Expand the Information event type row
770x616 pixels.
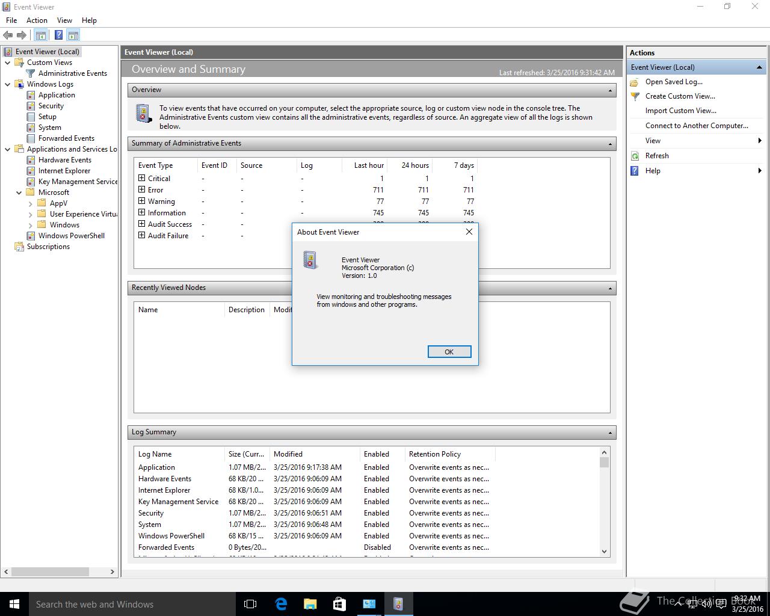pos(142,212)
